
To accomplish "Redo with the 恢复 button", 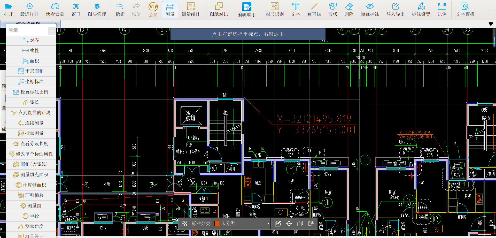I will point(136,10).
